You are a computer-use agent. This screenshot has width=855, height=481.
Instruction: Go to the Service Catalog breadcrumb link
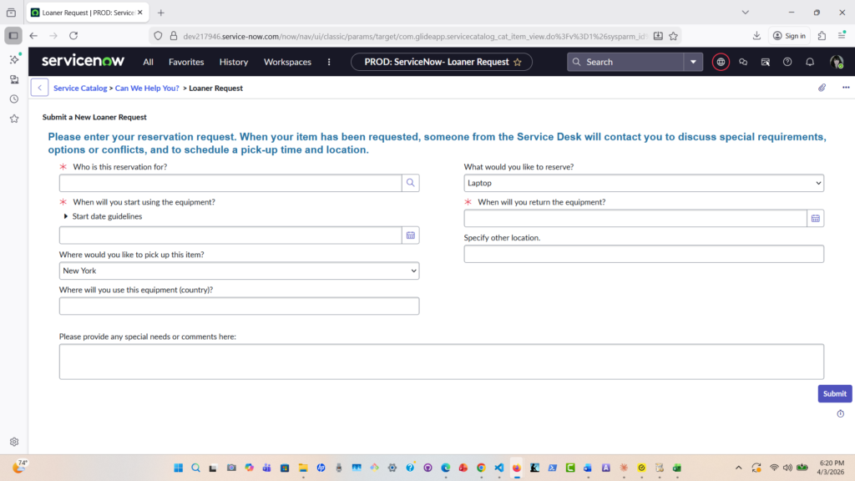(80, 88)
